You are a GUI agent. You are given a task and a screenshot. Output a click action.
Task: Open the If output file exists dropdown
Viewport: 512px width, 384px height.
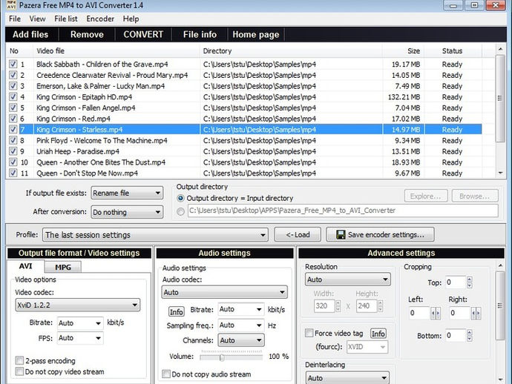(127, 193)
